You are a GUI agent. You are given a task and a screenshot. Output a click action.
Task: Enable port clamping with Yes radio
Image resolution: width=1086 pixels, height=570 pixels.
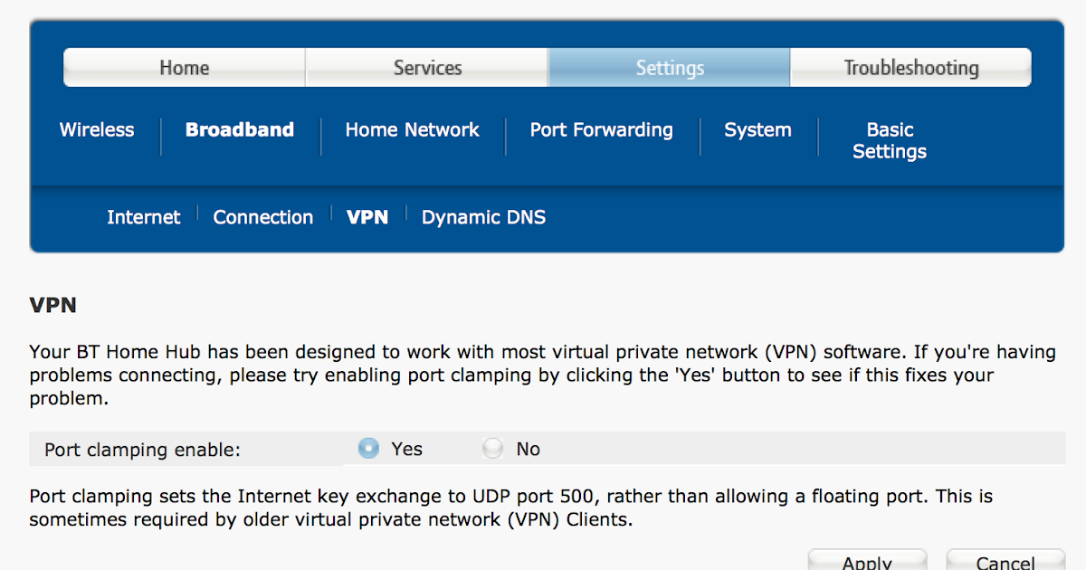point(369,449)
